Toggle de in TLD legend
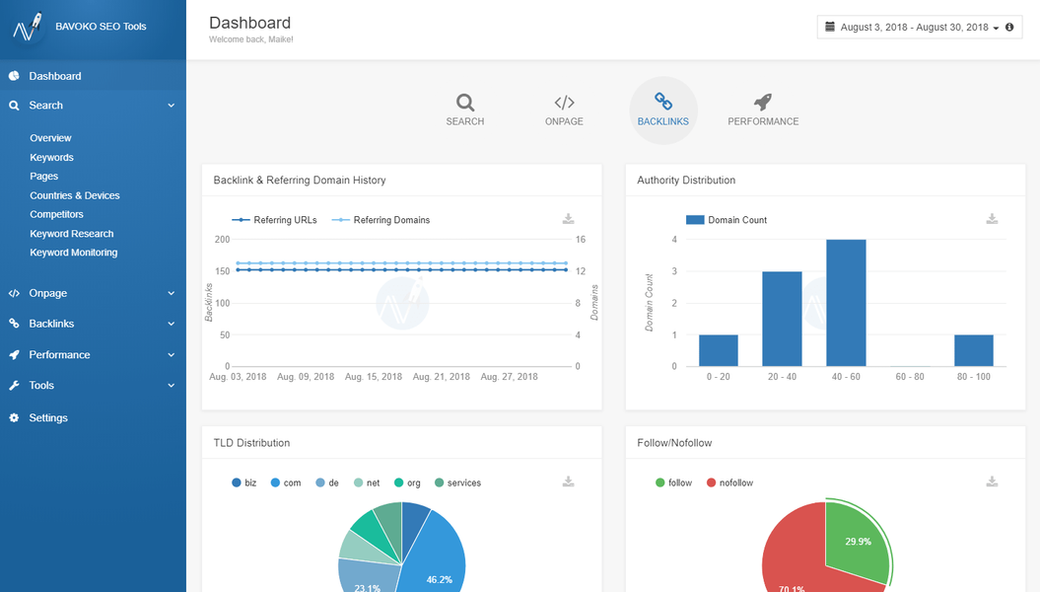The height and width of the screenshot is (592, 1040). click(327, 482)
